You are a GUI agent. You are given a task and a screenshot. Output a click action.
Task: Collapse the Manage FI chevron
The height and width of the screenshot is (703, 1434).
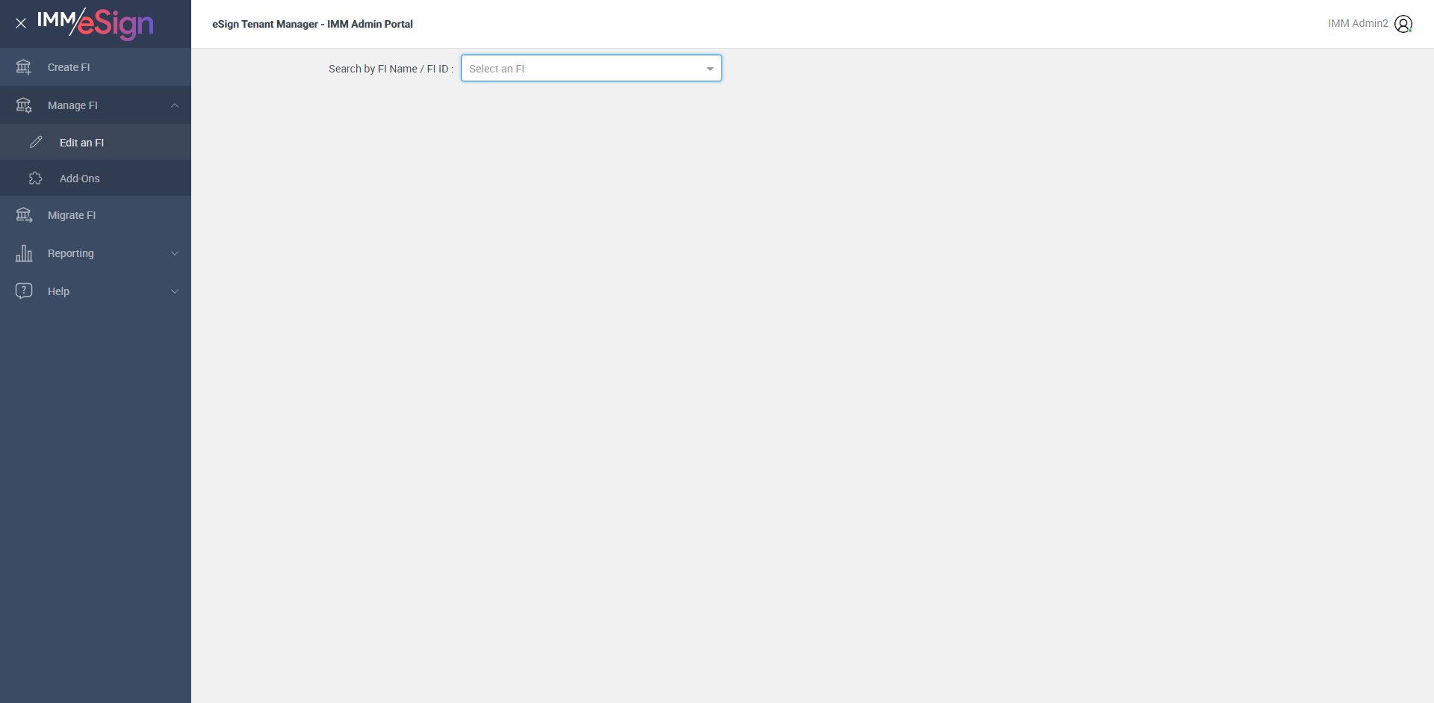(175, 105)
